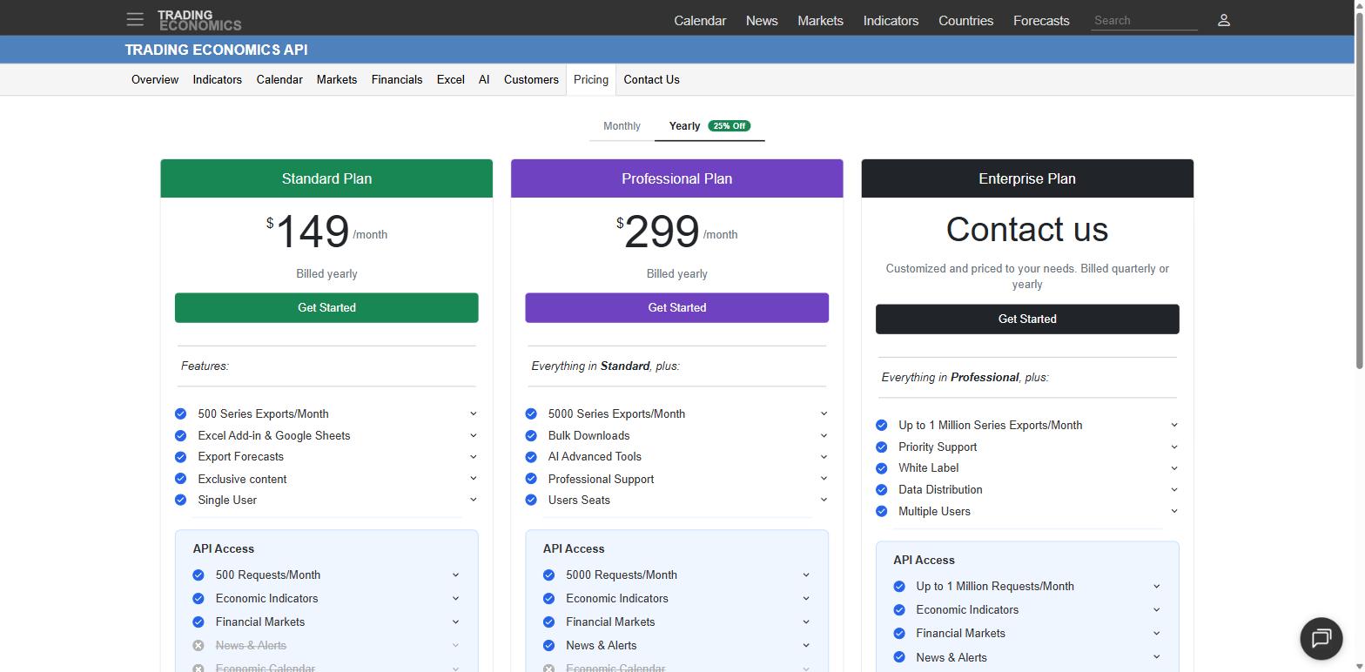Expand Standard Economic Indicators chevron
This screenshot has width=1365, height=672.
(455, 598)
